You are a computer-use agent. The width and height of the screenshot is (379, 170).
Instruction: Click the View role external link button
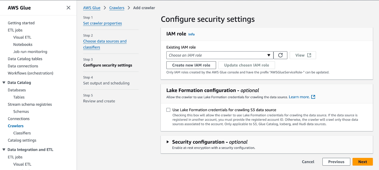coord(303,55)
